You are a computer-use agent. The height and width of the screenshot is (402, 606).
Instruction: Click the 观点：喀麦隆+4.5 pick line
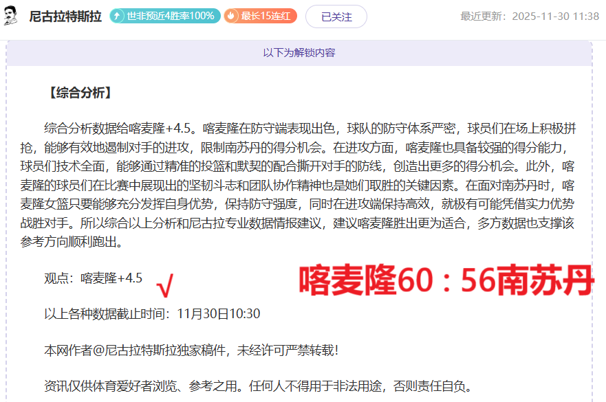coord(94,278)
